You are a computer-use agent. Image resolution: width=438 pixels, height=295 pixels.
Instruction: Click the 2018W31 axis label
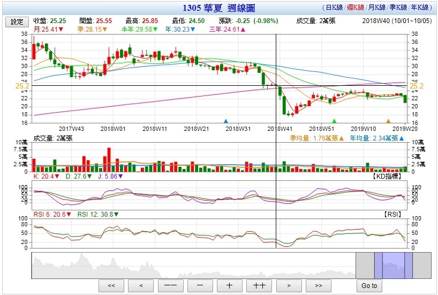[x=238, y=129]
